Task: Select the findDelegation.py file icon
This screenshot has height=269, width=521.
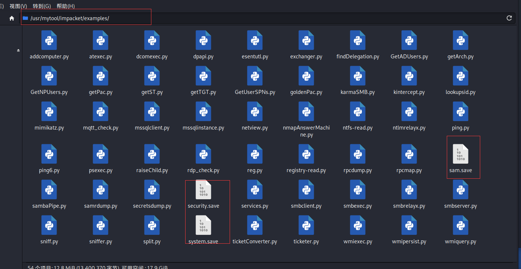Action: click(x=358, y=40)
